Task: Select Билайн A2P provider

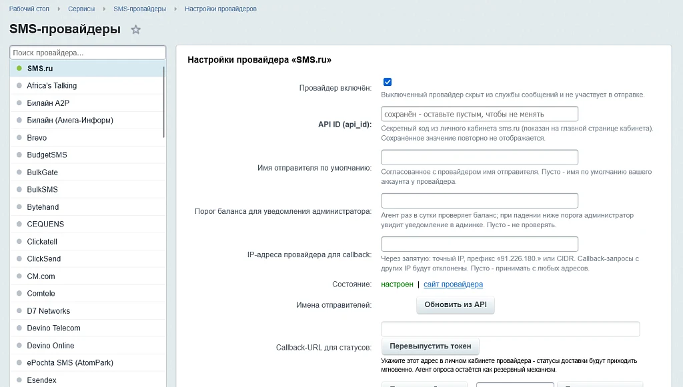Action: tap(86, 103)
